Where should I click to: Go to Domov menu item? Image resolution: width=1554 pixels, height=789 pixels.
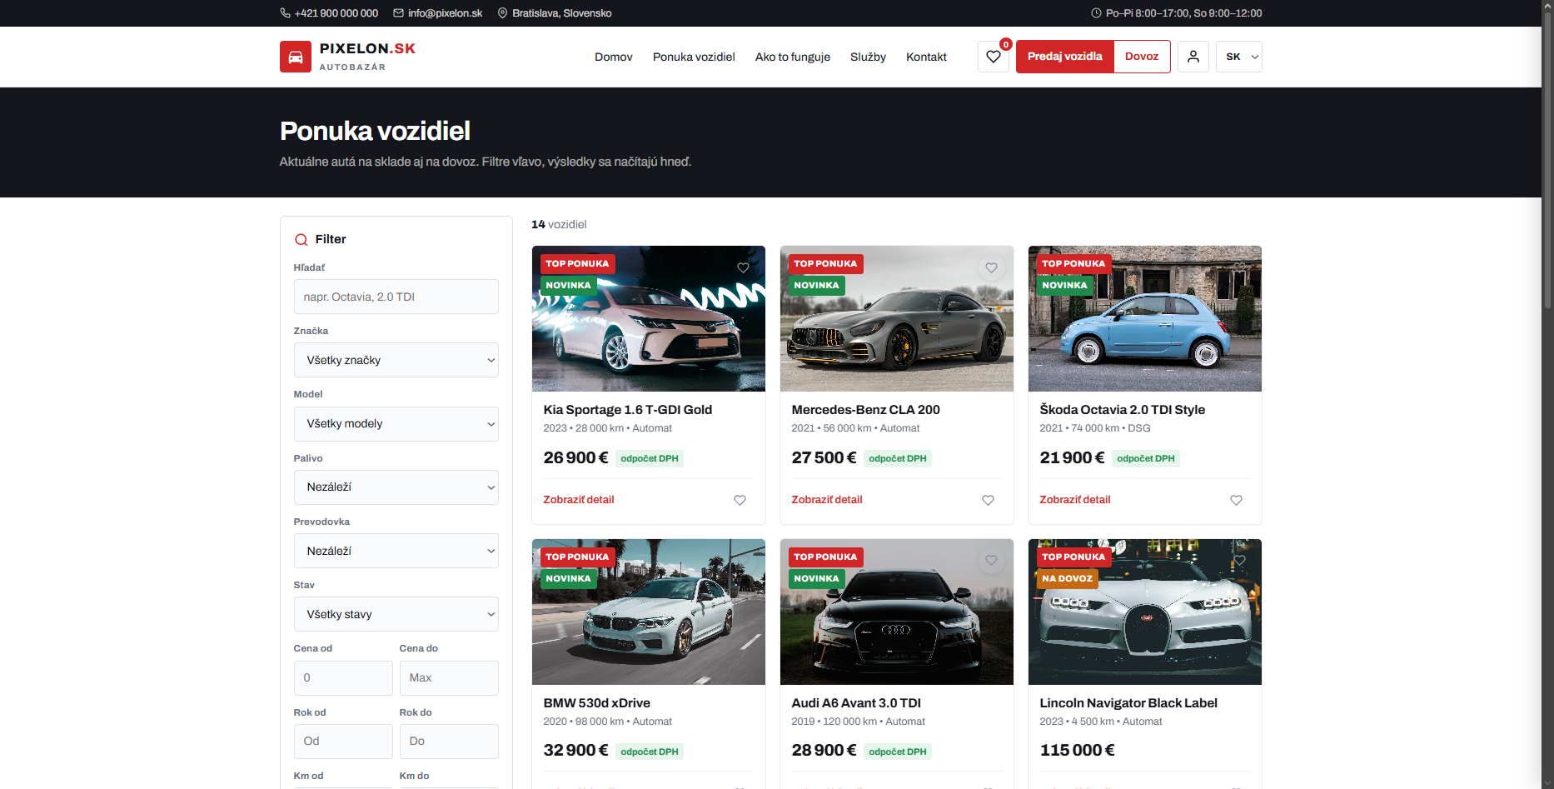[614, 57]
